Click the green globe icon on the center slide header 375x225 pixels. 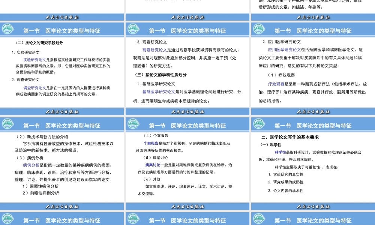pos(133,124)
